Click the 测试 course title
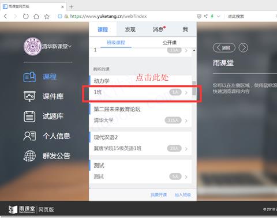 coord(99,166)
